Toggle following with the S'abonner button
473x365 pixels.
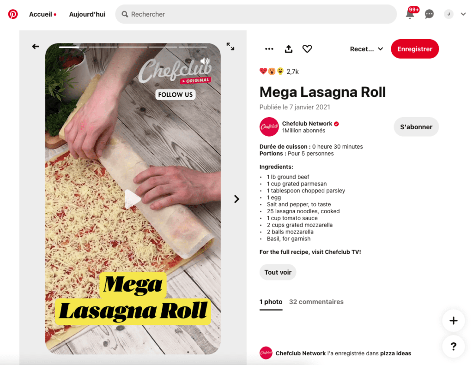pyautogui.click(x=416, y=127)
